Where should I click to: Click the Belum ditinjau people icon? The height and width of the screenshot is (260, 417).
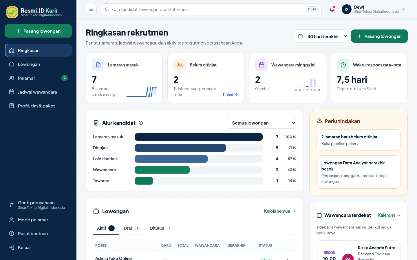point(180,65)
